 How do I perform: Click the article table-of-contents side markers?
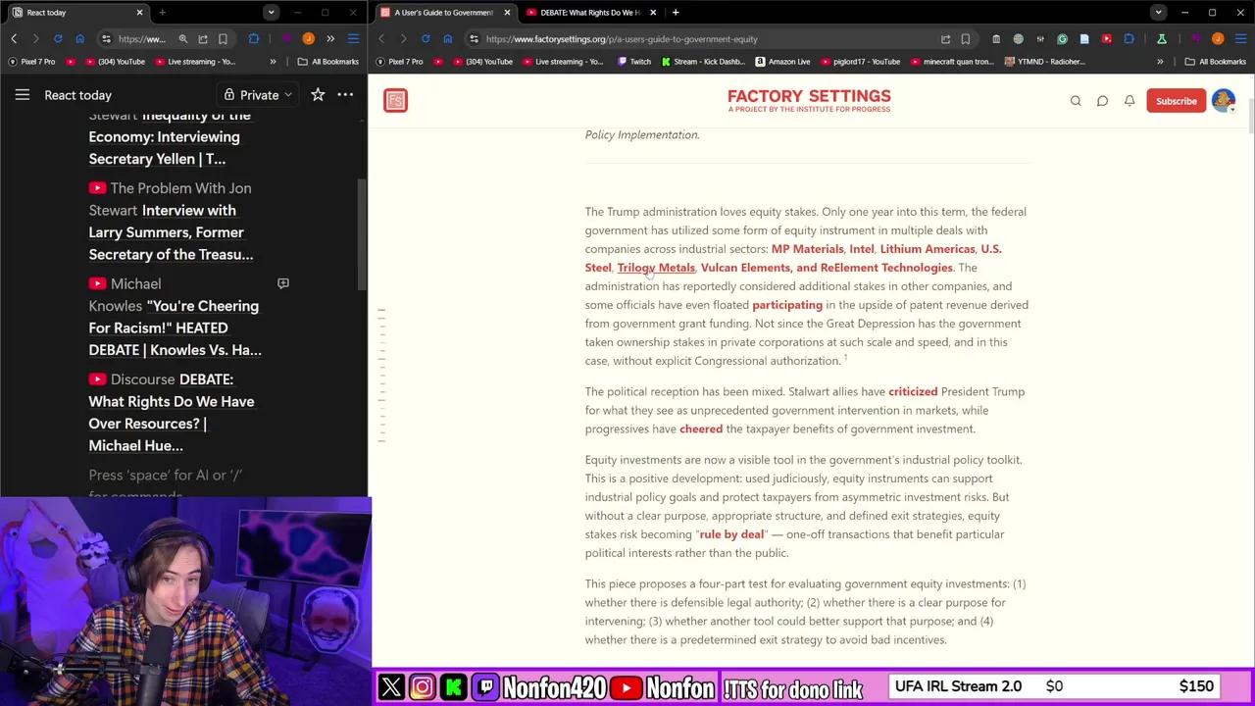(x=382, y=375)
